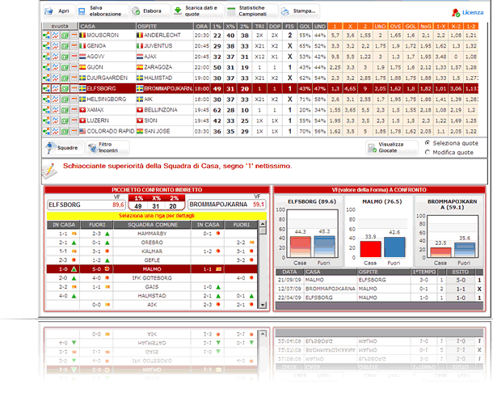493x397 pixels.
Task: Open the tree diagram icon in COLORADO RAPID row
Action: point(46,132)
